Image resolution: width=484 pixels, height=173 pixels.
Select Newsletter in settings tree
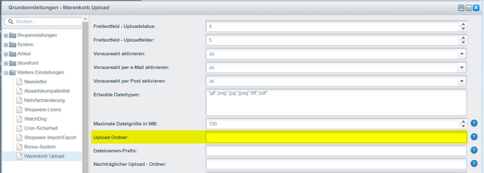click(x=36, y=82)
